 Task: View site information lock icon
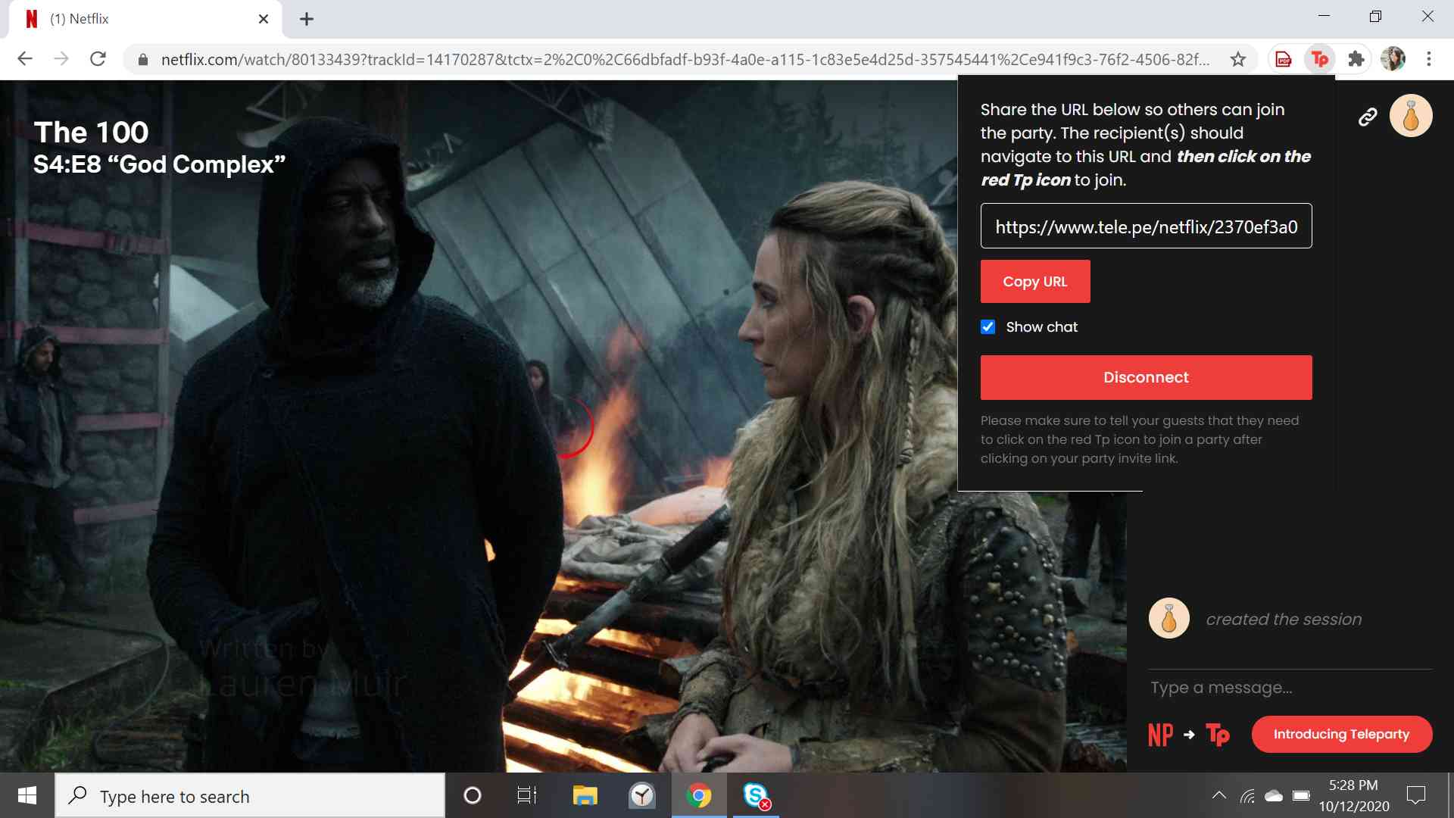142,59
